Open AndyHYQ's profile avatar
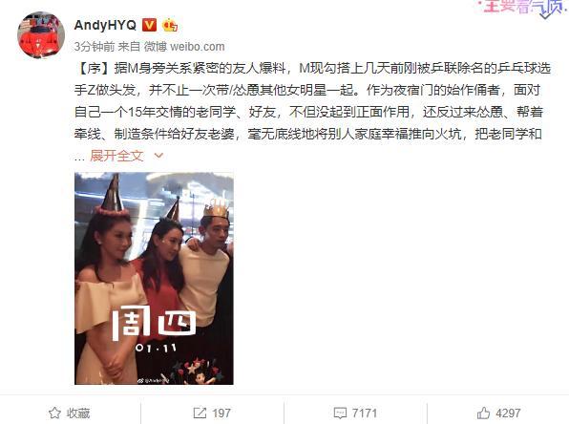Image resolution: width=569 pixels, height=424 pixels. [41, 35]
